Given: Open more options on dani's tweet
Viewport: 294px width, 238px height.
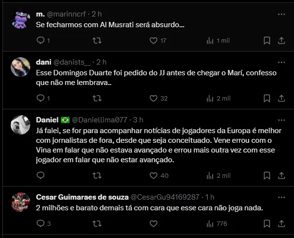Looking at the screenshot, I should pos(281,62).
